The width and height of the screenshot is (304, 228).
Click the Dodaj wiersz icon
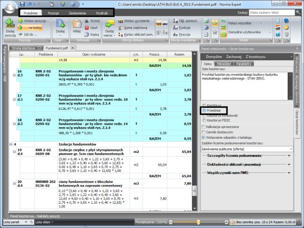pos(109,26)
